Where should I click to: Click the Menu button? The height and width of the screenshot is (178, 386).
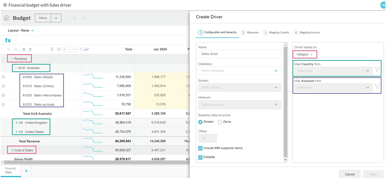pyautogui.click(x=43, y=18)
